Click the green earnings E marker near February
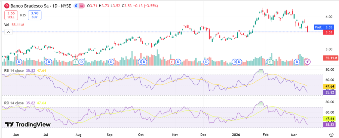 click(x=270, y=62)
